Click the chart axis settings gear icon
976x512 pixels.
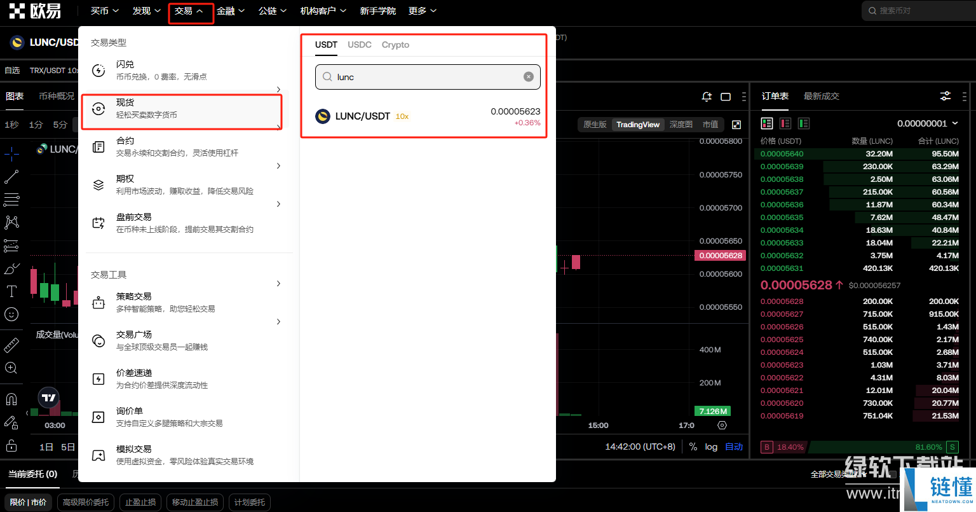click(x=722, y=426)
